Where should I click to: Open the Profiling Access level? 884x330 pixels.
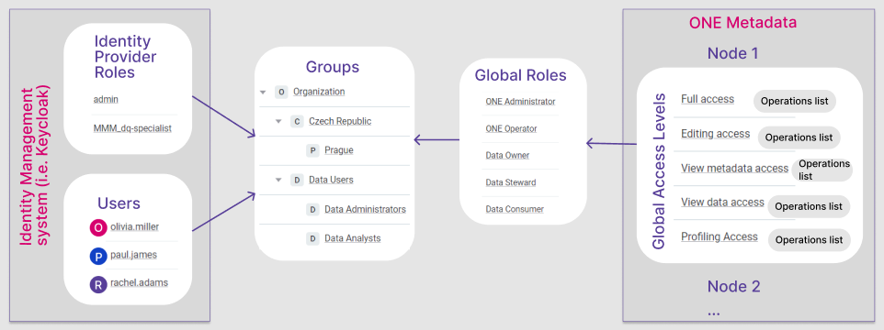(x=720, y=236)
